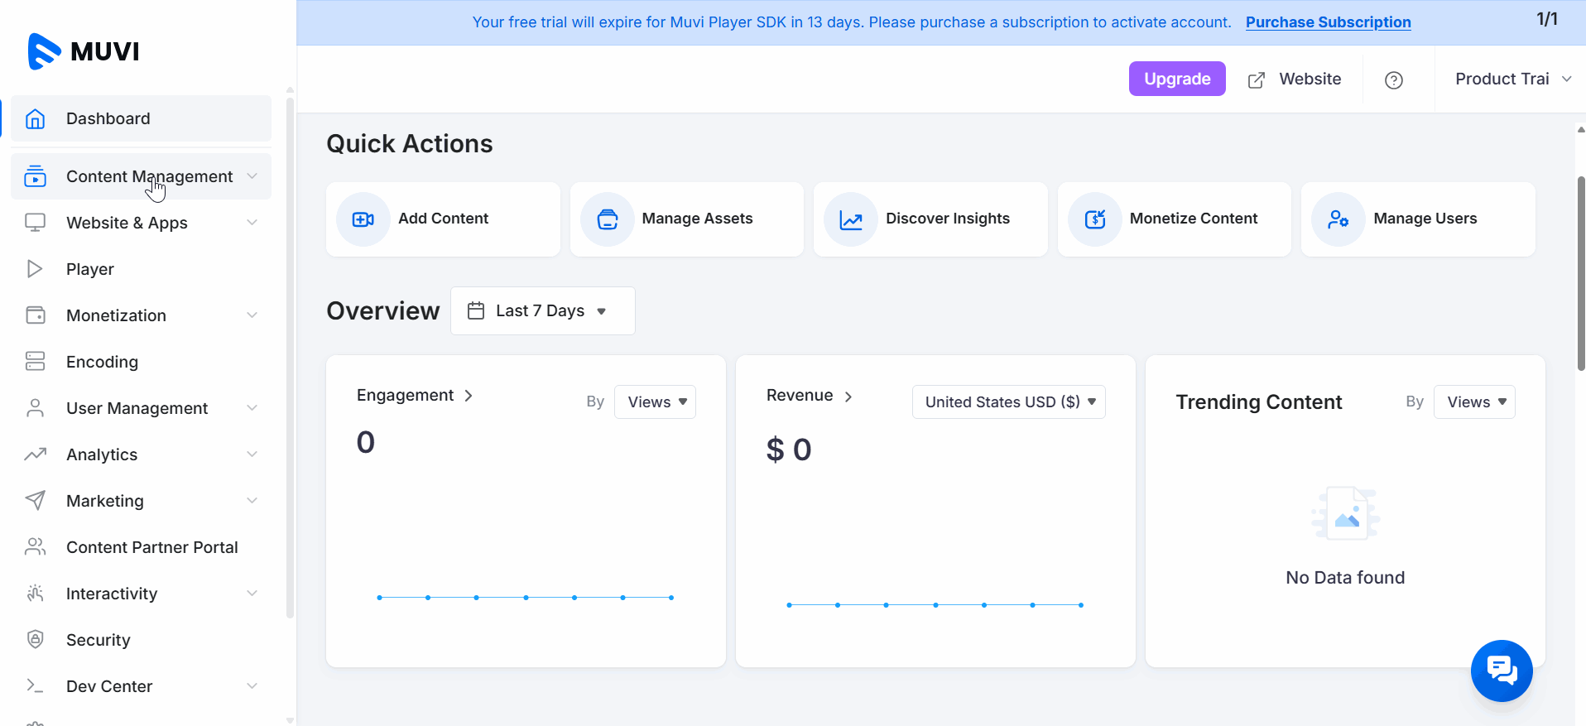Open the Engagement Views dropdown

pos(655,402)
